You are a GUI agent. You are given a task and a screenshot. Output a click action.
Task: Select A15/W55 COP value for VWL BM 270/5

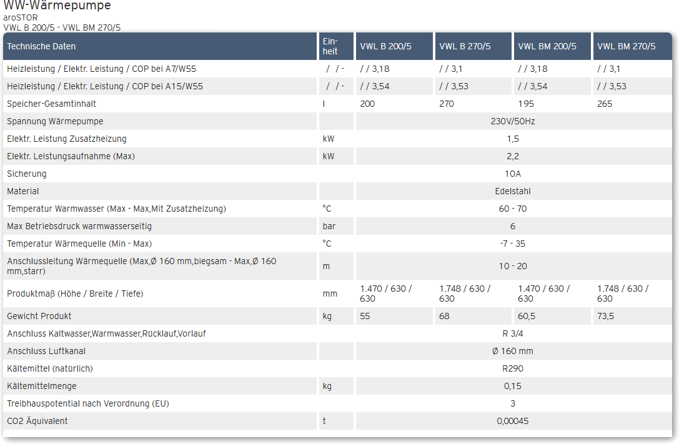(612, 87)
